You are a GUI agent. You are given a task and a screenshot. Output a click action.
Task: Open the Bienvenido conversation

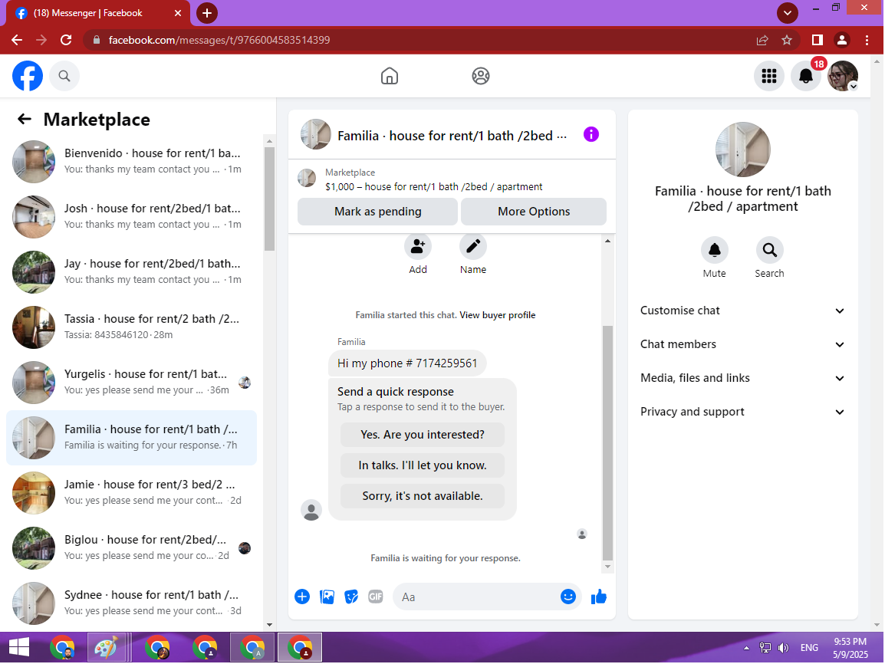pyautogui.click(x=131, y=161)
